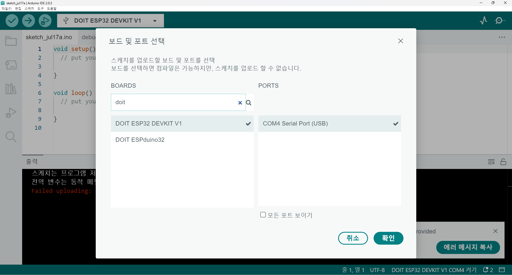Click the USB icon in board selector

pyautogui.click(x=66, y=21)
